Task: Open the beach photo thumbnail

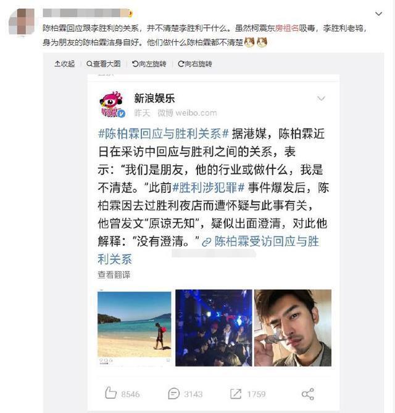Action: [134, 328]
